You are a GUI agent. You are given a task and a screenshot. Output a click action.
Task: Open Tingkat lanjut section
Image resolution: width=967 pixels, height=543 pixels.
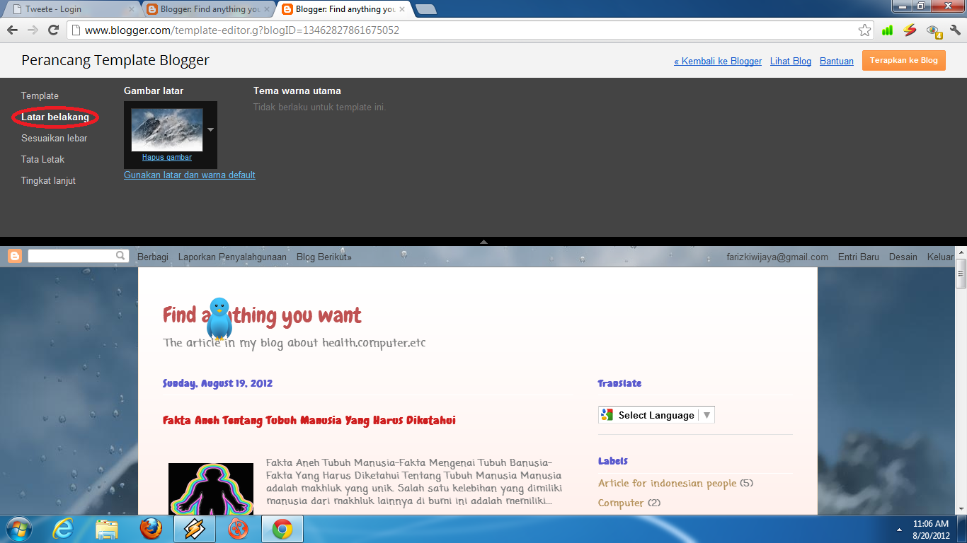pos(48,180)
